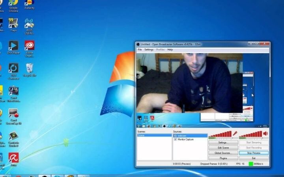Open the Settings menu in the menu bar
Viewport: 284px width, 177px height.
pos(149,50)
